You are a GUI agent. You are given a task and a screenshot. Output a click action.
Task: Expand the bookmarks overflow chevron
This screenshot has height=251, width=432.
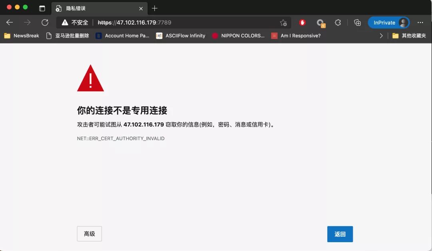coord(381,36)
